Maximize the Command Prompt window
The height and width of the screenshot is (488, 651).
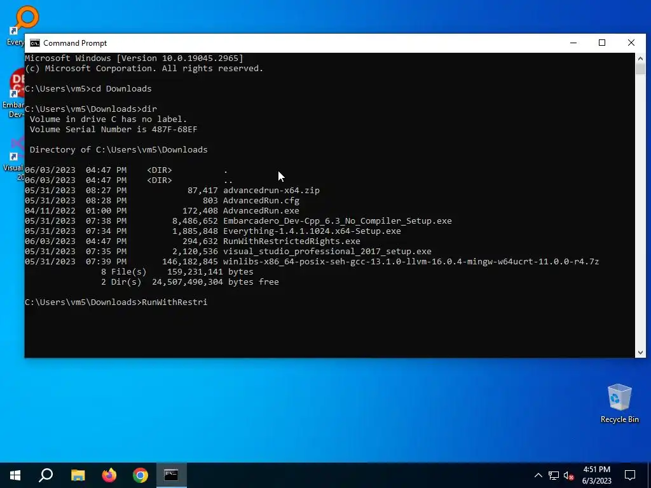(602, 43)
